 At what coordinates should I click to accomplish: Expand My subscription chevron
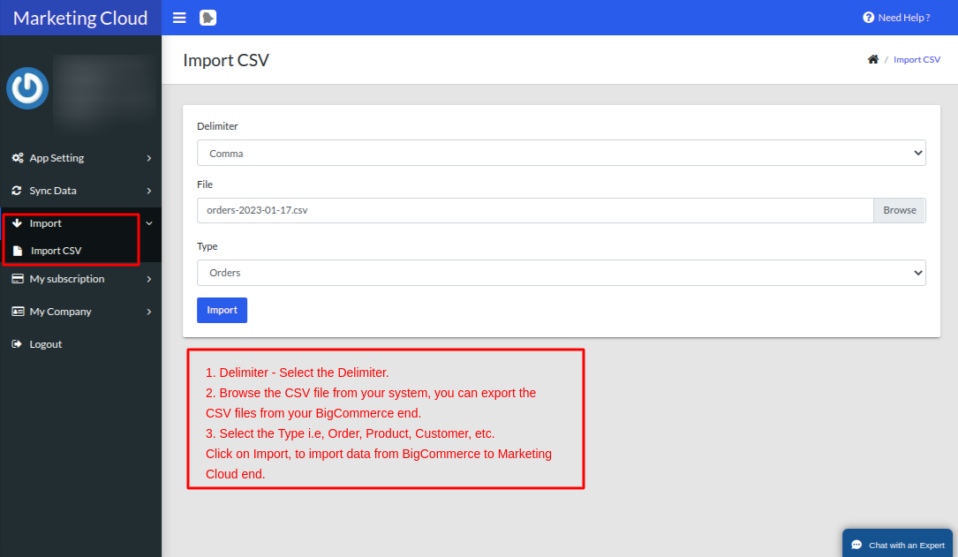[x=149, y=279]
